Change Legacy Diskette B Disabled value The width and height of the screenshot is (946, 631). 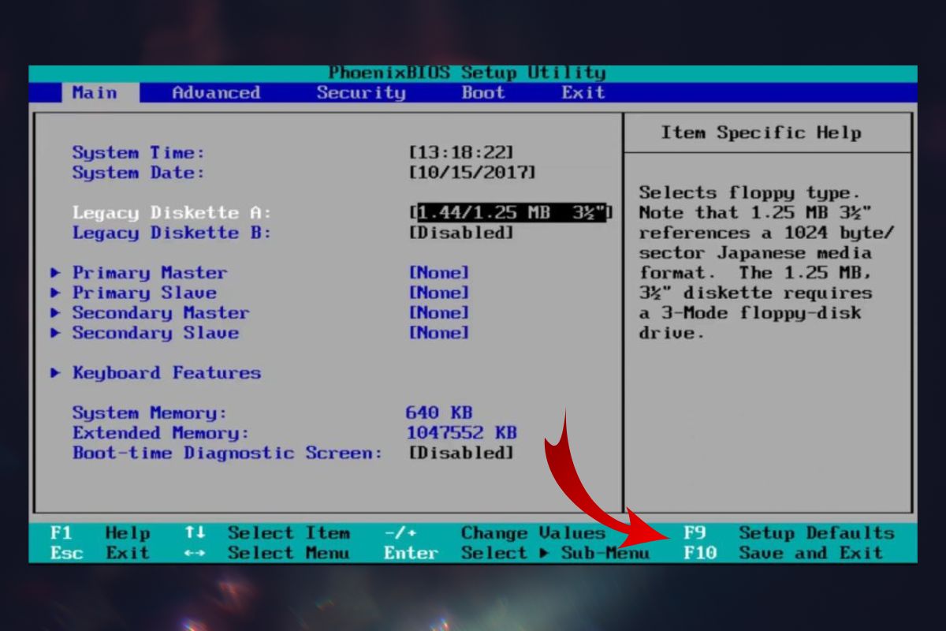tap(461, 233)
